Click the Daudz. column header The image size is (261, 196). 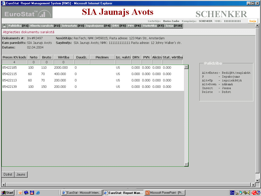(x=82, y=57)
